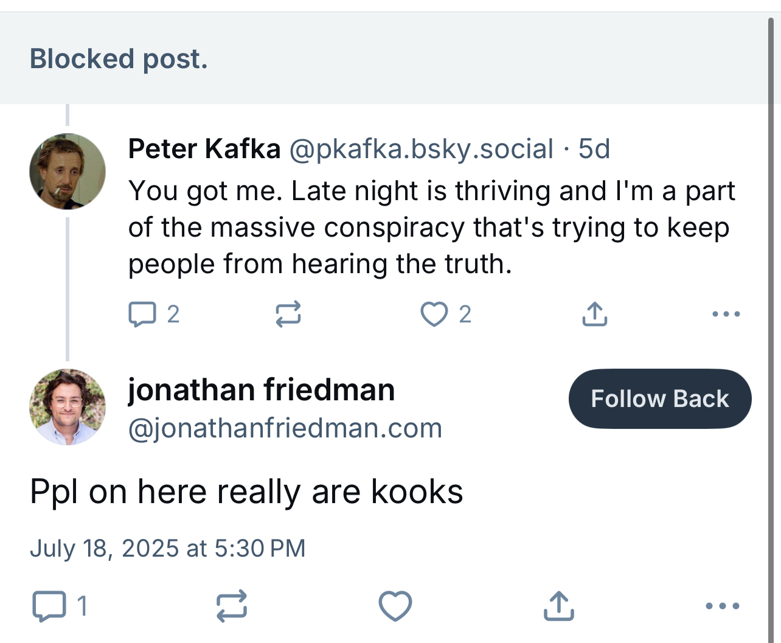The image size is (781, 643).
Task: Visit the @jonathanfriedman.com handle
Action: (285, 428)
